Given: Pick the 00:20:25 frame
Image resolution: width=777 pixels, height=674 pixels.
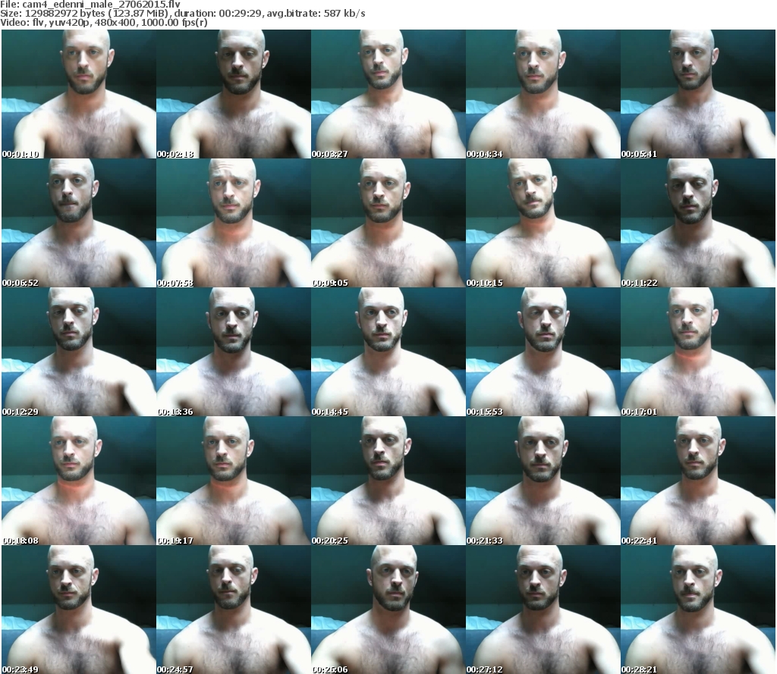Looking at the screenshot, I should pos(388,481).
